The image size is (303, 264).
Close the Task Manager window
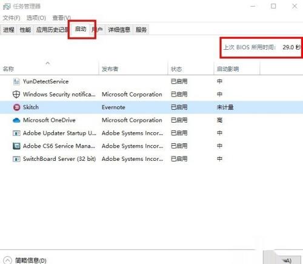(x=295, y=6)
